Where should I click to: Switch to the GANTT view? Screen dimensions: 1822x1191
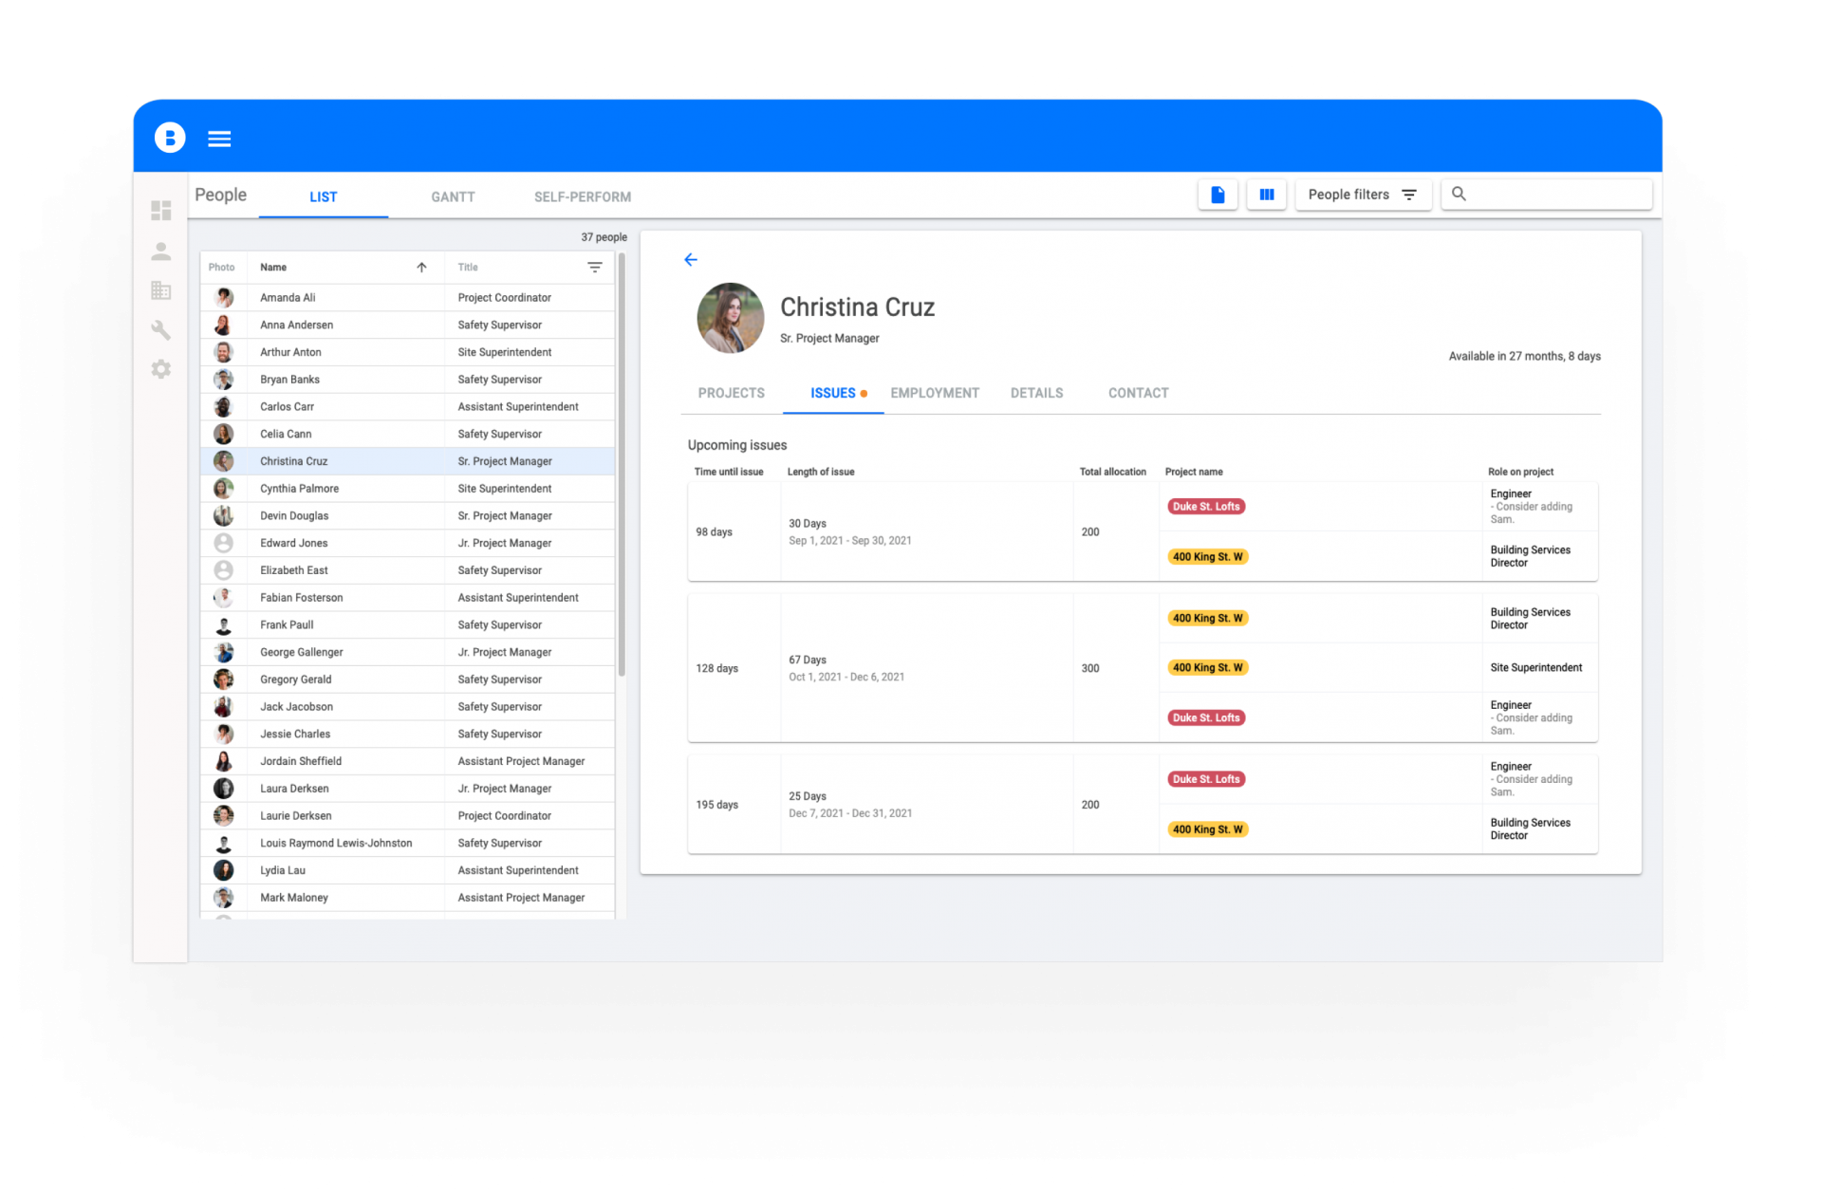point(453,196)
